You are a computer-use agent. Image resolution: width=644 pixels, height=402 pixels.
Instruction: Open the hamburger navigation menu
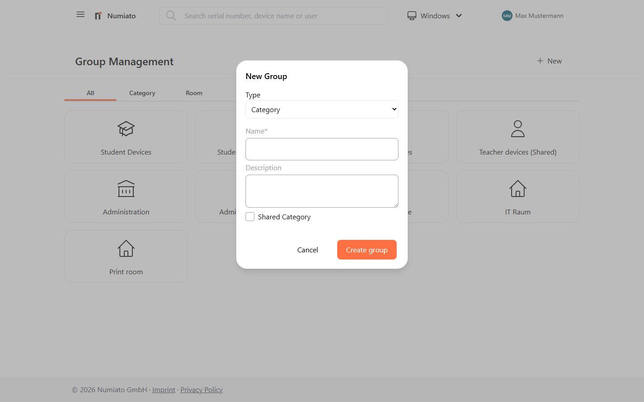coord(80,14)
